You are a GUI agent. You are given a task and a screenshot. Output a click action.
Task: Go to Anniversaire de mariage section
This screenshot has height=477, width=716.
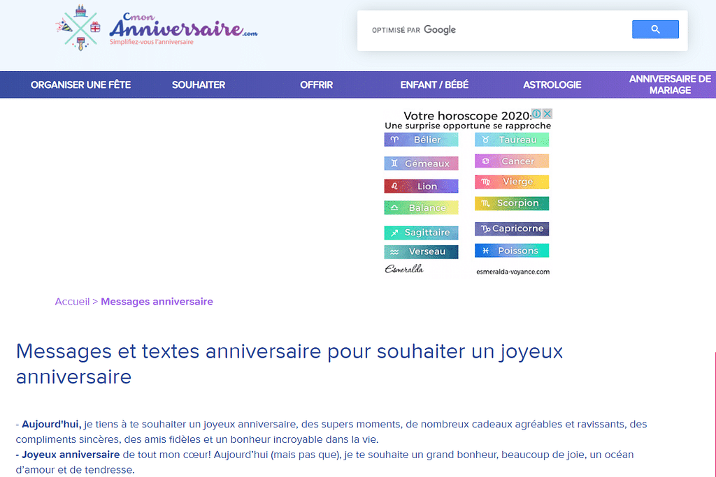[669, 85]
